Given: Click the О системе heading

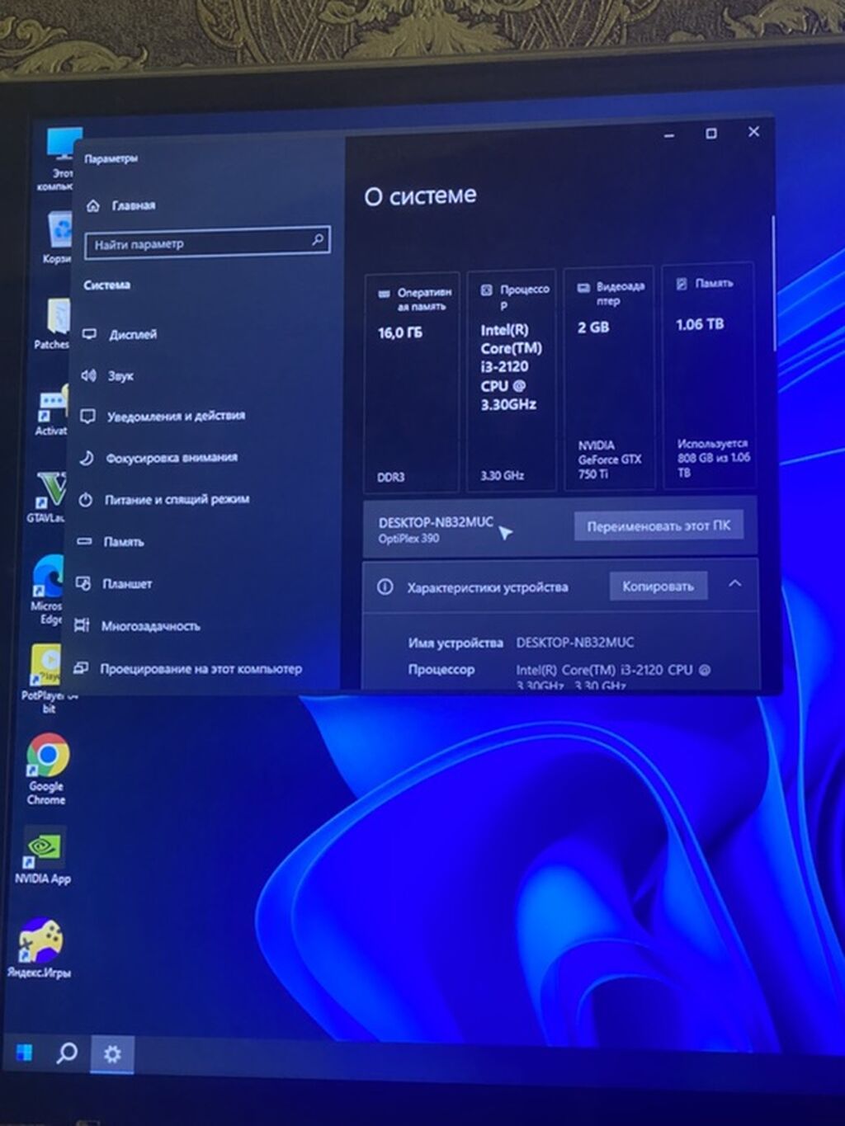Looking at the screenshot, I should [421, 196].
